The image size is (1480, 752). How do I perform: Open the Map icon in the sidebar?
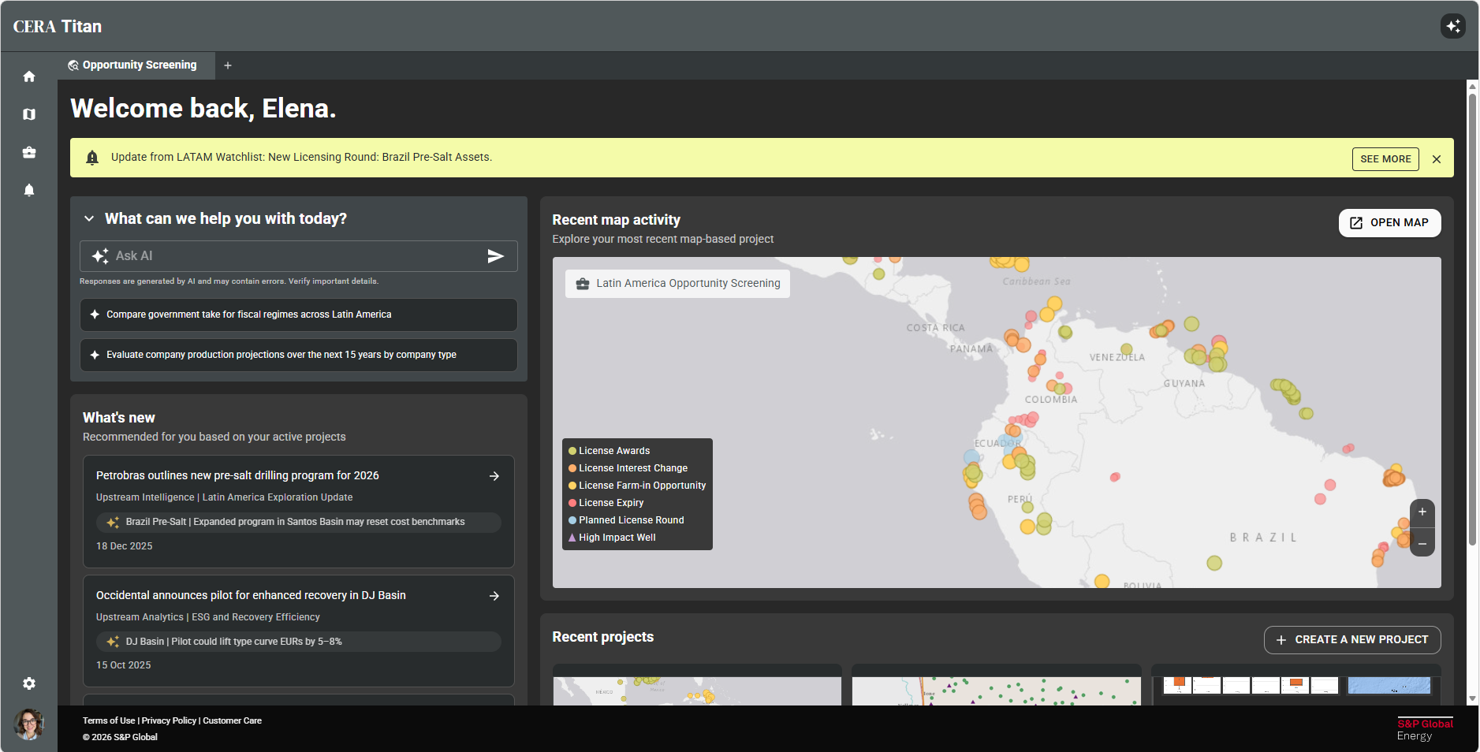click(x=29, y=114)
